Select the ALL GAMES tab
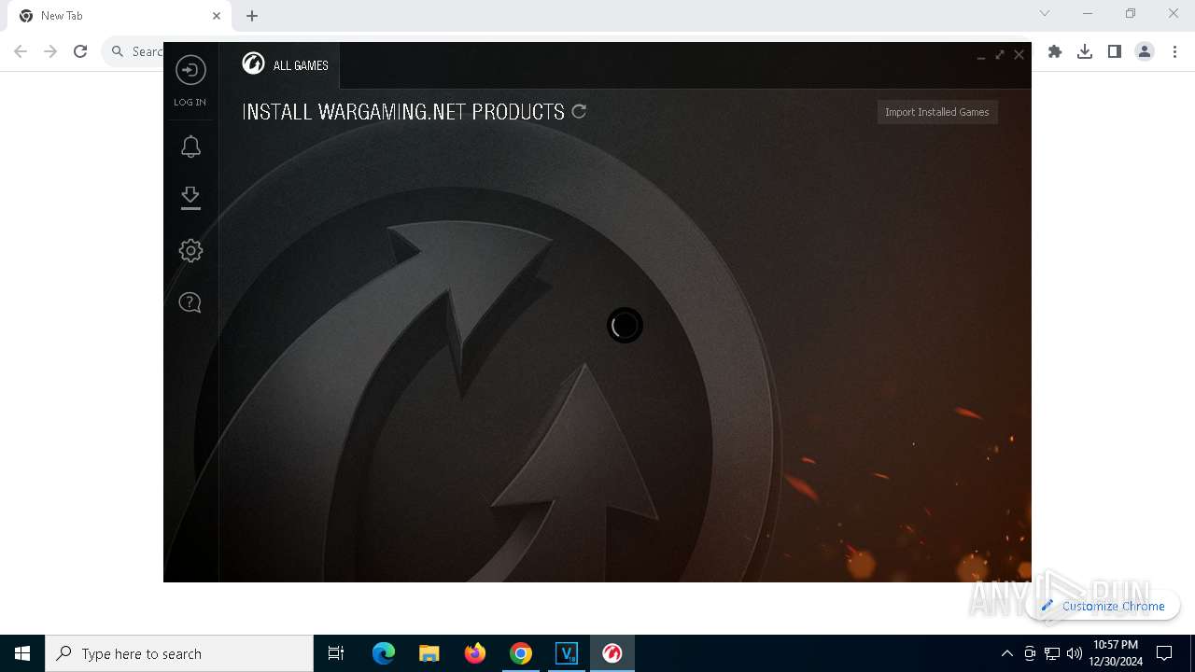1195x672 pixels. tap(286, 64)
